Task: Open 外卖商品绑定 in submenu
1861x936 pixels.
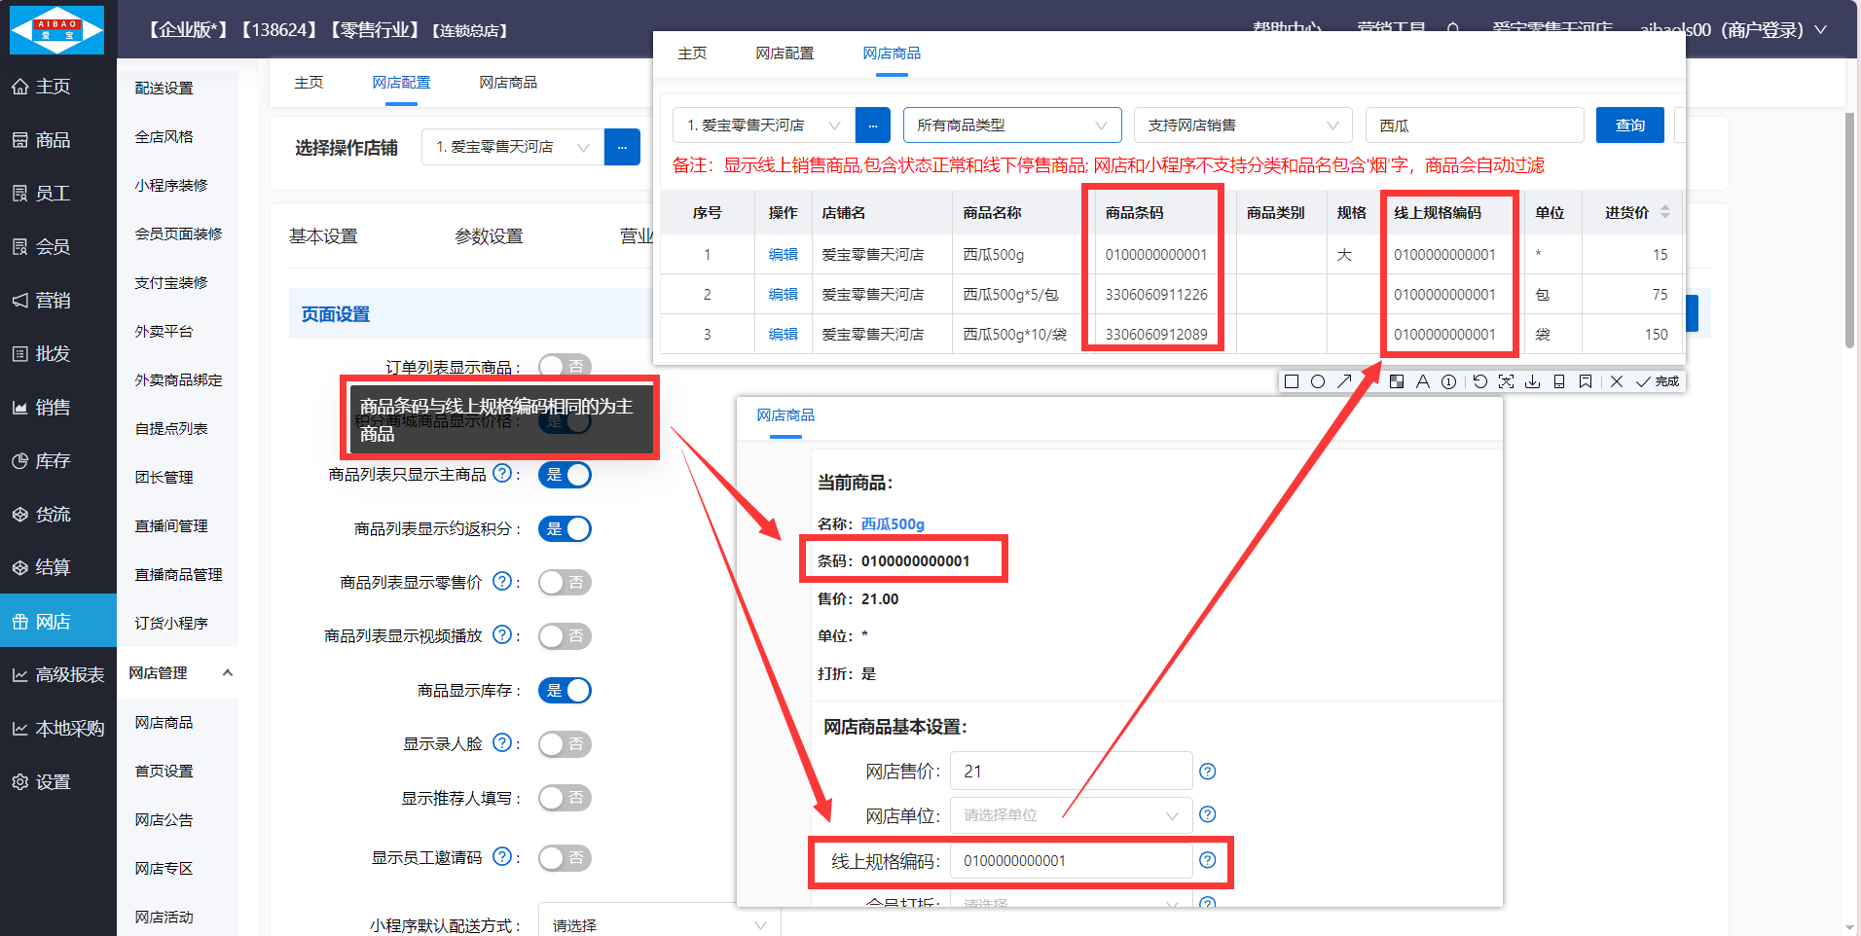Action: coord(178,380)
